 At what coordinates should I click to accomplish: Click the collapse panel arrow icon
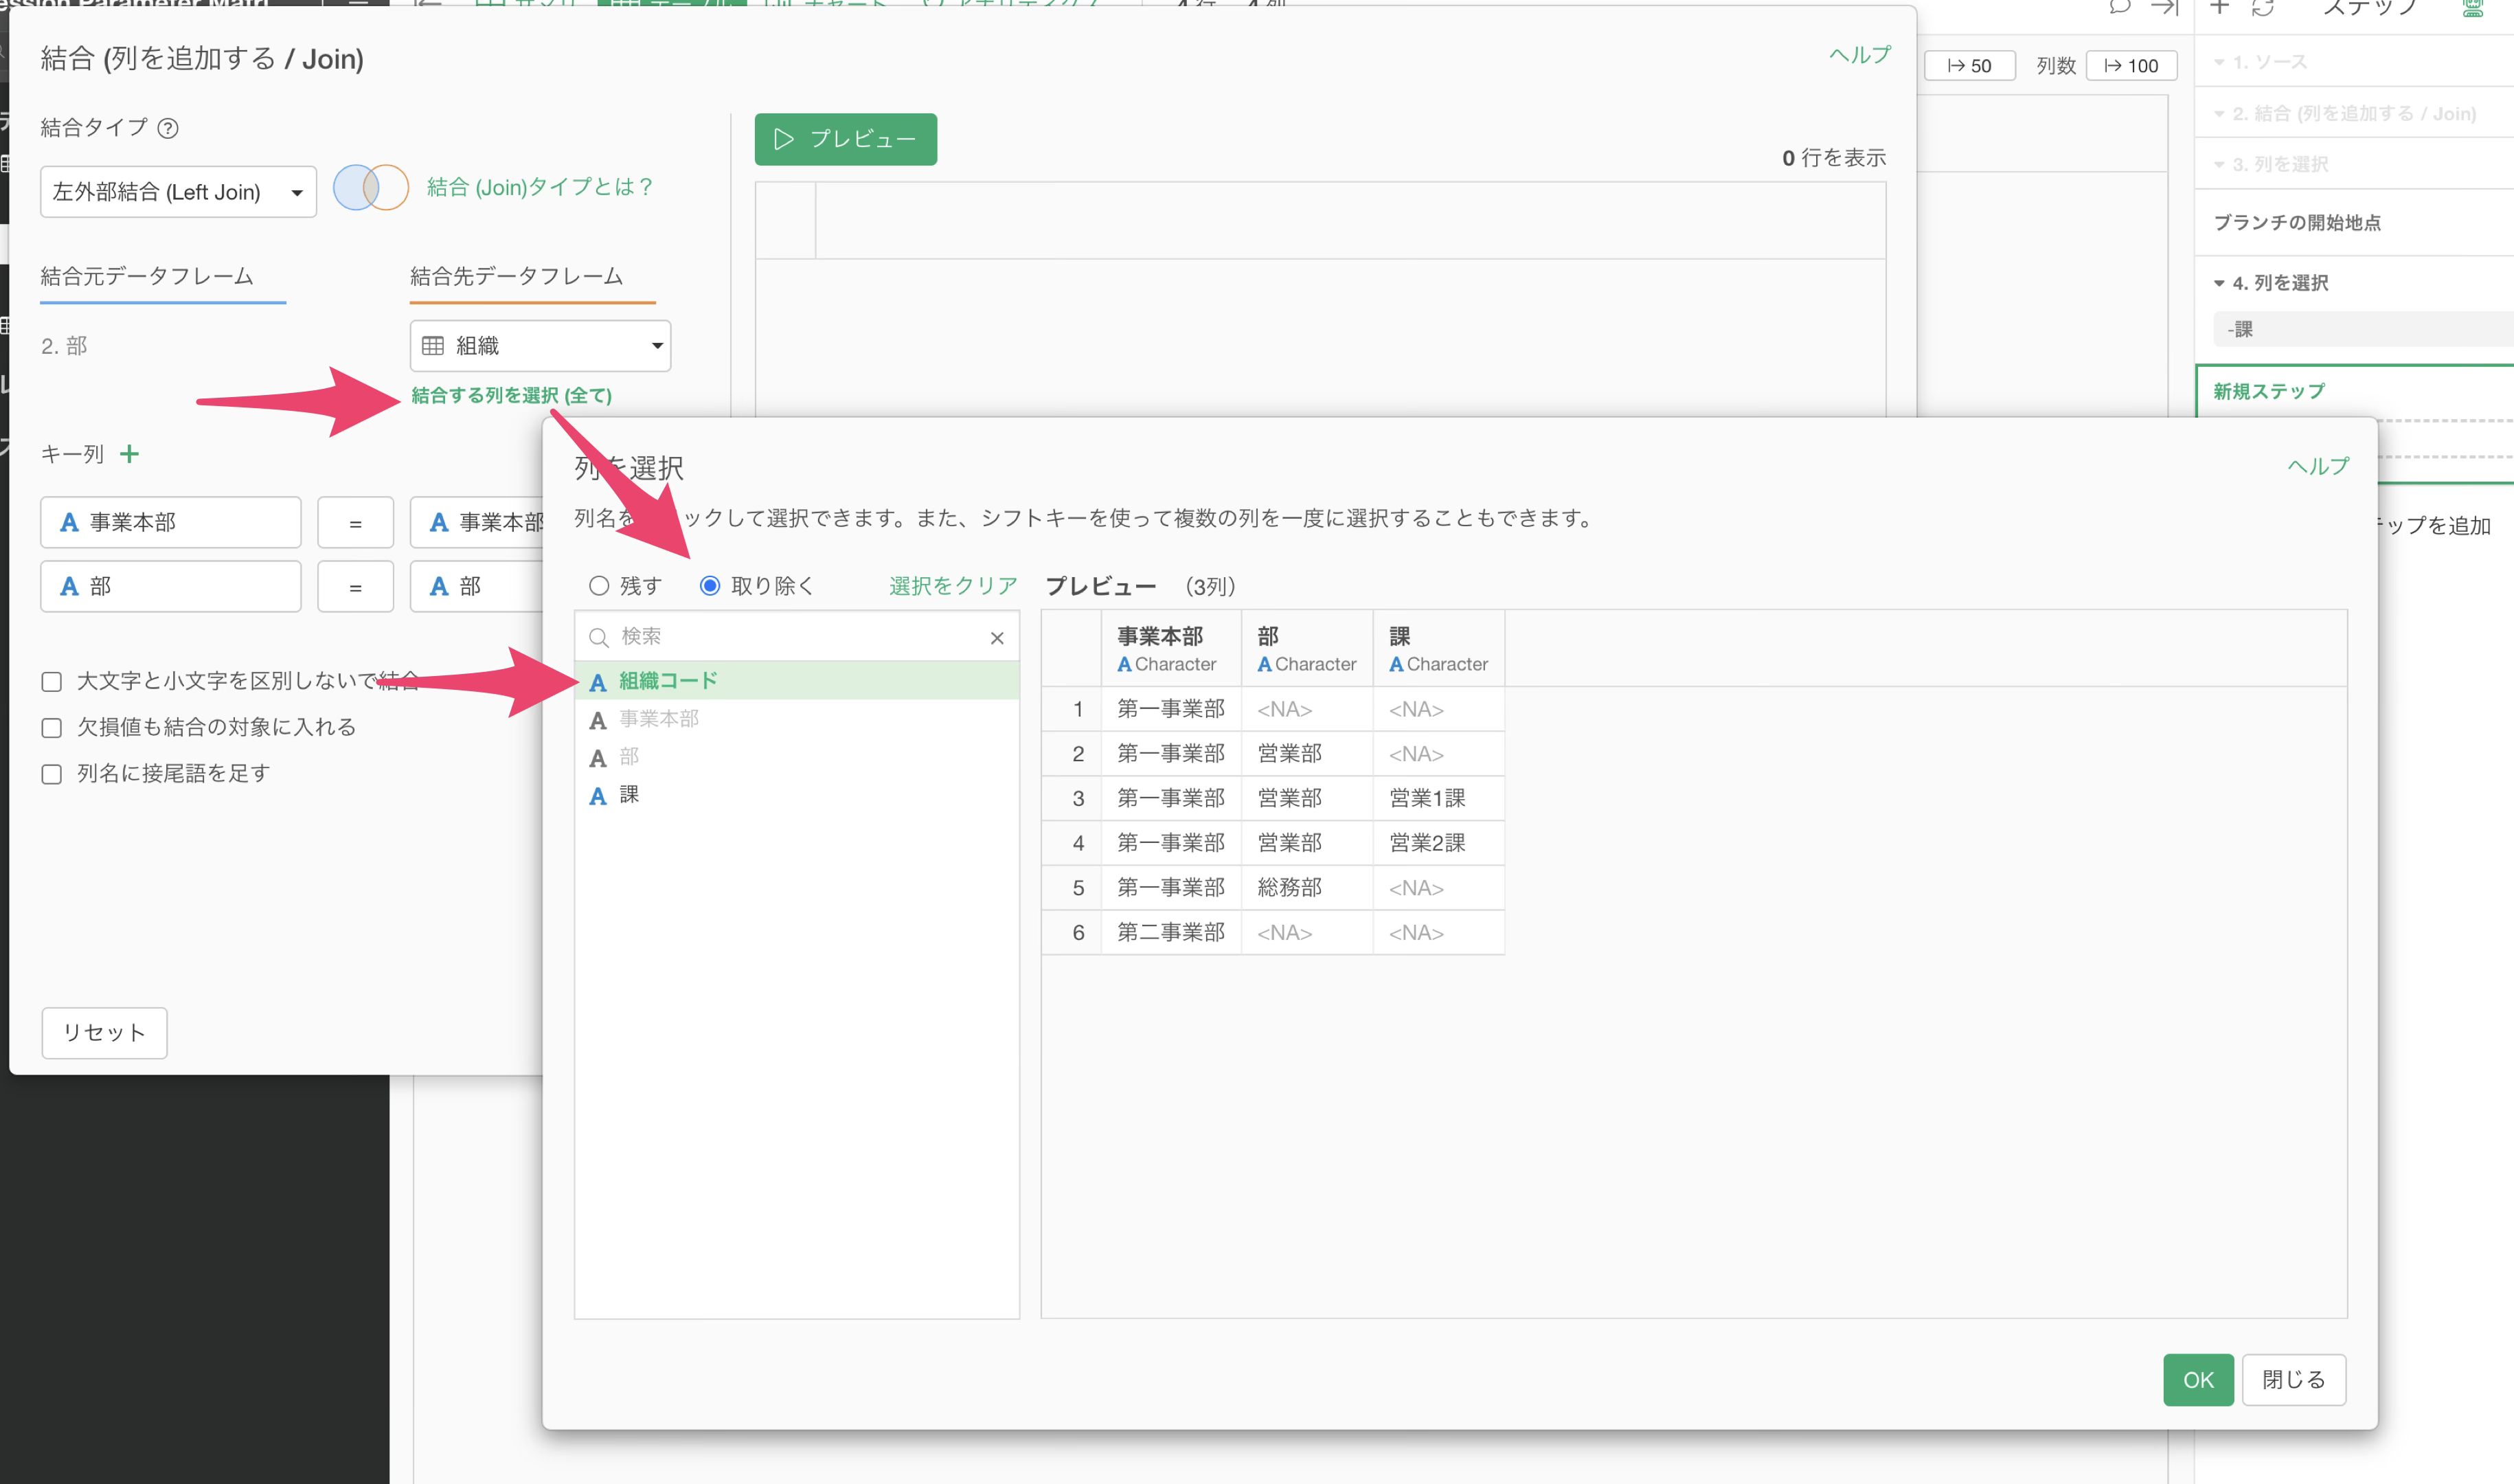(x=2164, y=8)
